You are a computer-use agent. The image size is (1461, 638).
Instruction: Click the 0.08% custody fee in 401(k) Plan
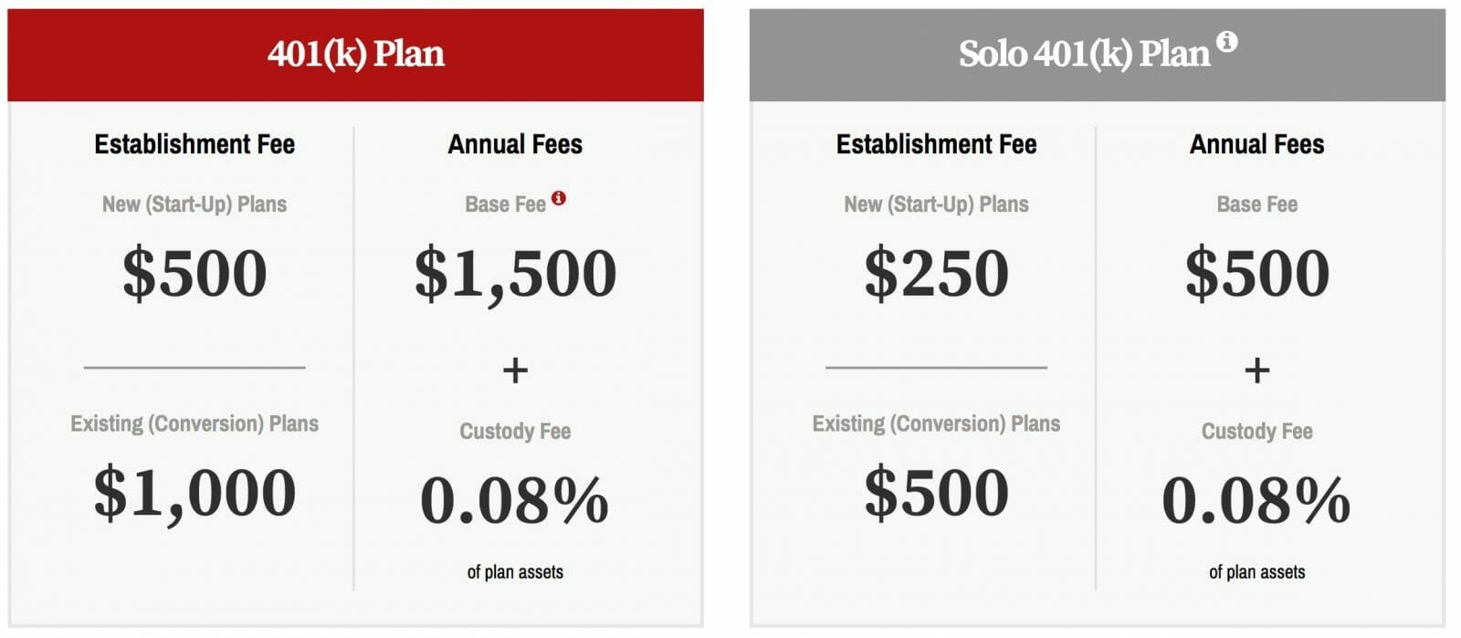tap(514, 500)
